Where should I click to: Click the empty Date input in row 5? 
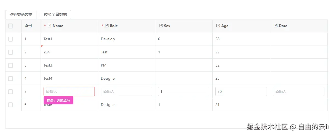298,91
